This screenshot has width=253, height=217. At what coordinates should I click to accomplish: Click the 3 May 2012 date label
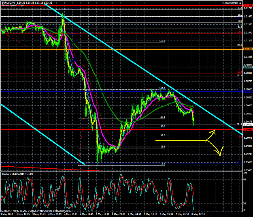[x=6, y=214]
